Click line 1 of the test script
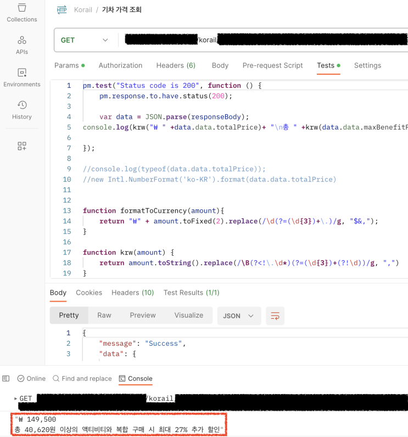The height and width of the screenshot is (437, 408). click(x=172, y=86)
